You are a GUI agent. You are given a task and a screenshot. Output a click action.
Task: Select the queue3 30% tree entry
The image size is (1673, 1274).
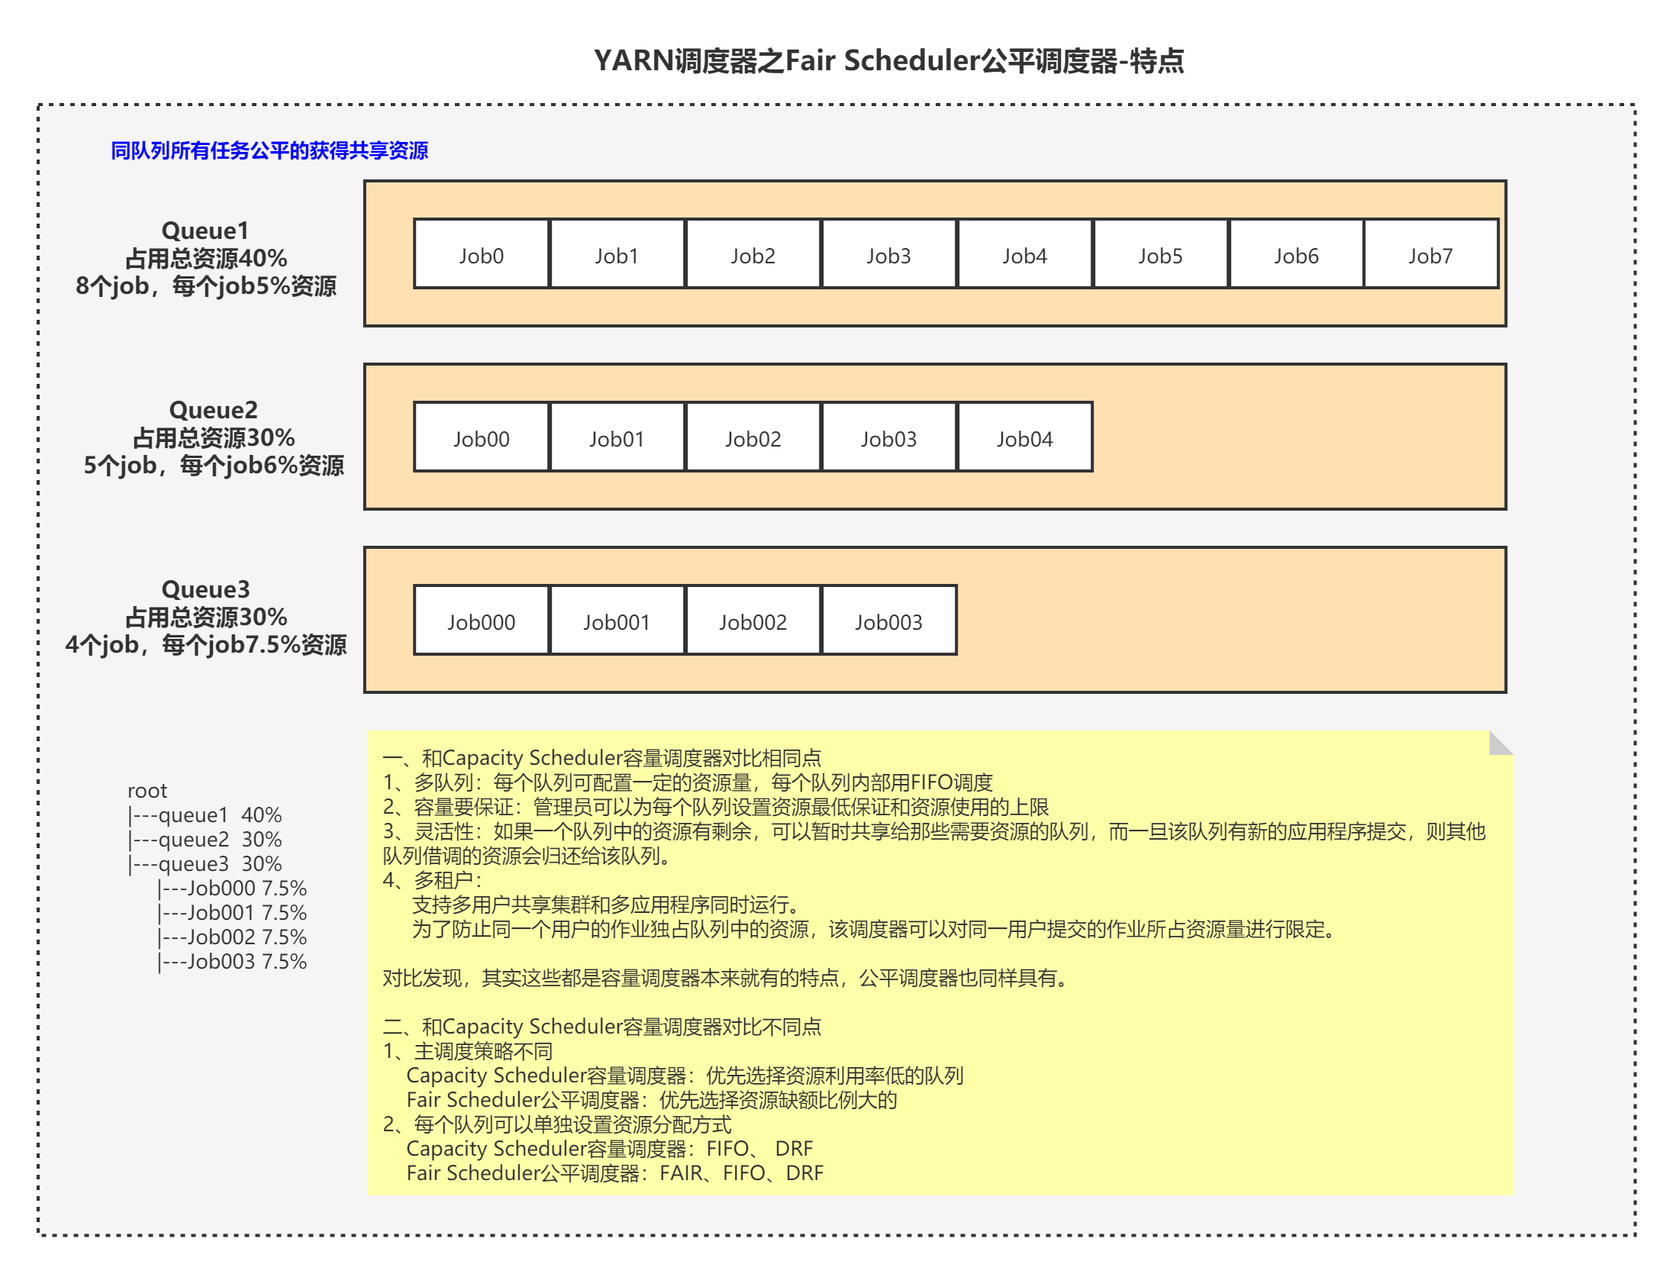pyautogui.click(x=206, y=863)
